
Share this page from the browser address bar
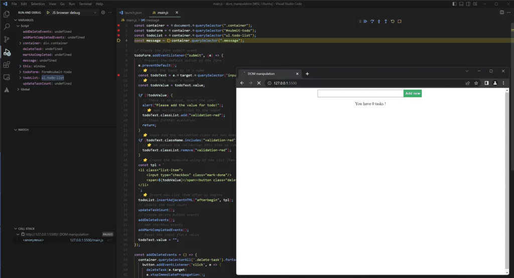468,83
